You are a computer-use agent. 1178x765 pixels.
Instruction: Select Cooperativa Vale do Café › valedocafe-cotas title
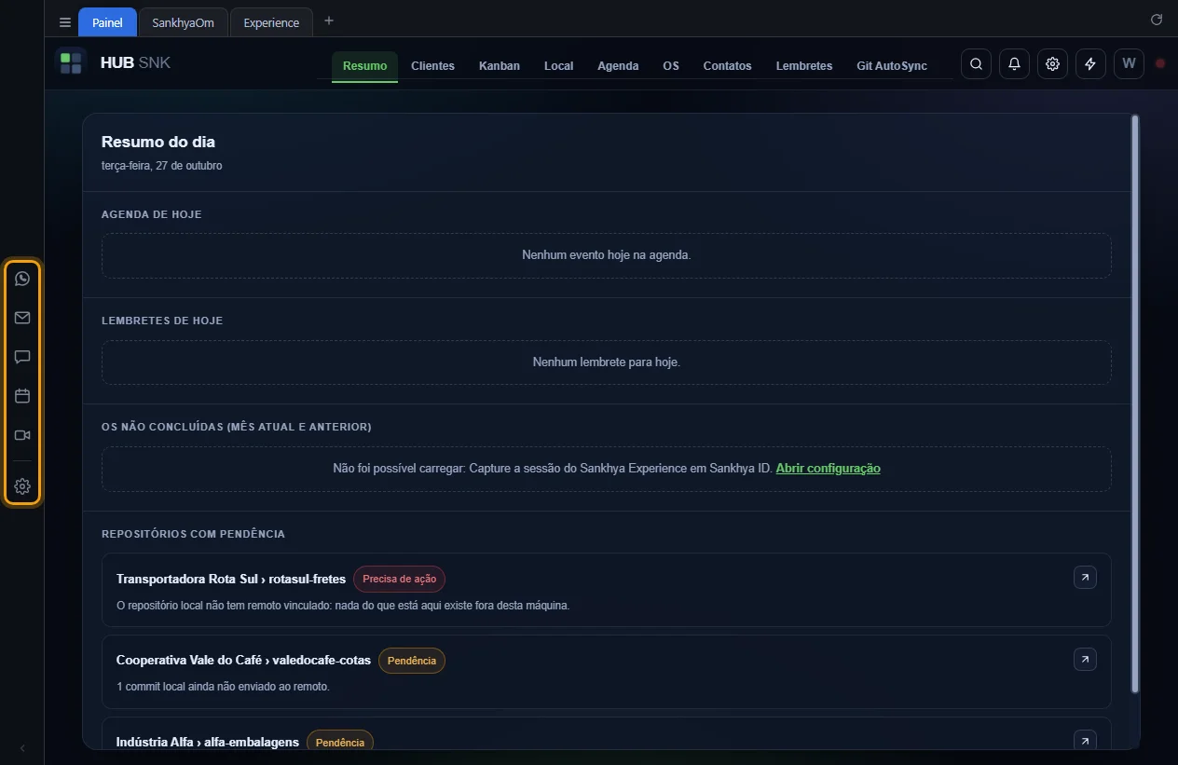[x=243, y=660]
